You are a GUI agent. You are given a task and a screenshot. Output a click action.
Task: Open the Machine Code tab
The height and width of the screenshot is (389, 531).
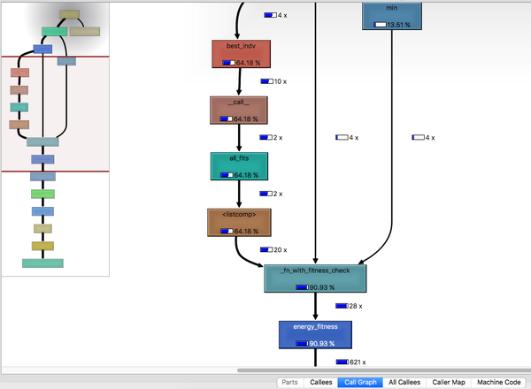tap(498, 382)
